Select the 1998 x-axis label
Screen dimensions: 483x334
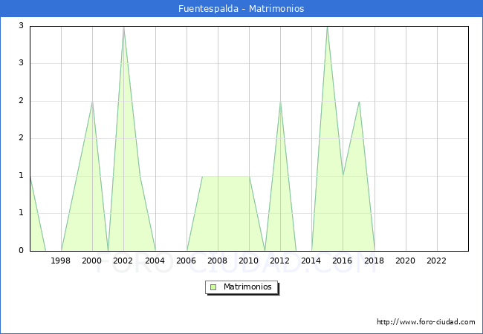tap(61, 261)
